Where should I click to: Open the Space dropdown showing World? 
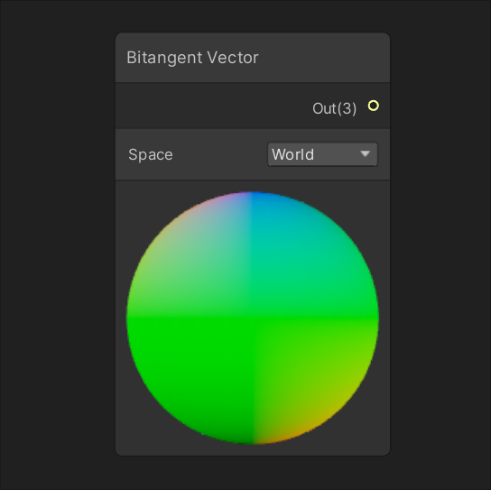[x=322, y=154]
